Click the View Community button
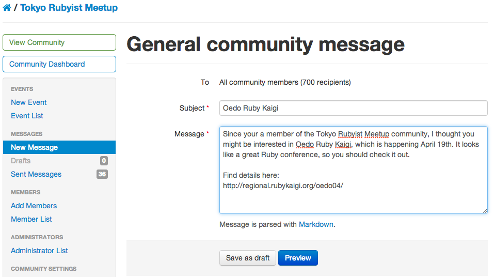The image size is (495, 277). pos(59,42)
